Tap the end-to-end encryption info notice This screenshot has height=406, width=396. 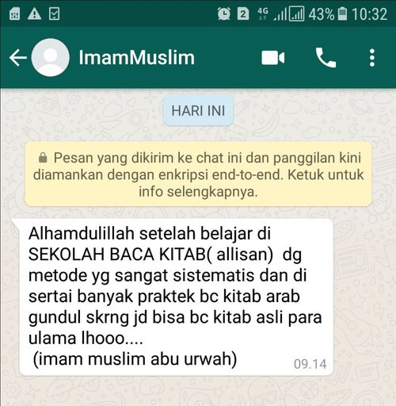pos(198,174)
